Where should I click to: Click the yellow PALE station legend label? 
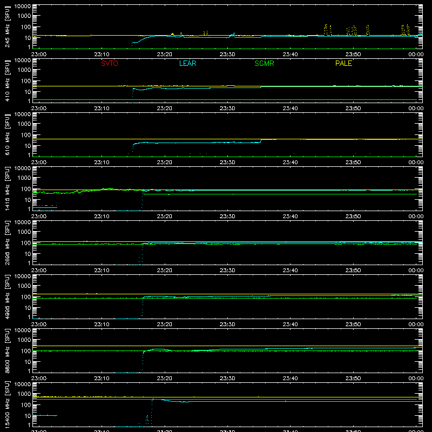click(x=343, y=63)
